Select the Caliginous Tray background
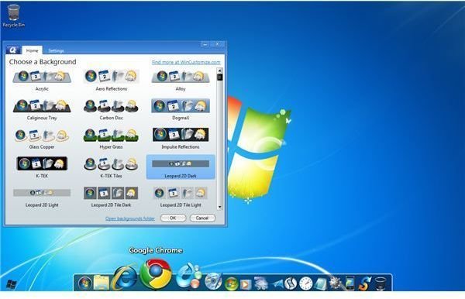Viewport: 465px width, 299px height. [x=42, y=109]
